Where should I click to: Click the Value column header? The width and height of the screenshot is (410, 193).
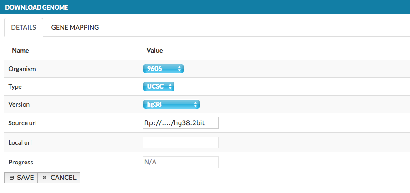(154, 51)
